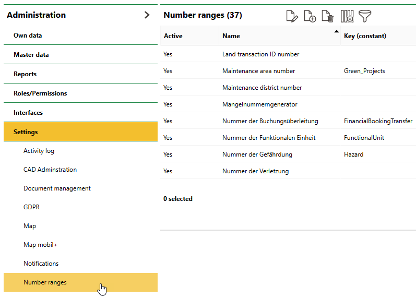Sort by the Key (constant) column
The image size is (416, 298).
click(365, 36)
